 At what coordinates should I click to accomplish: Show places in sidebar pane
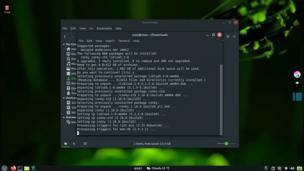tap(66, 143)
